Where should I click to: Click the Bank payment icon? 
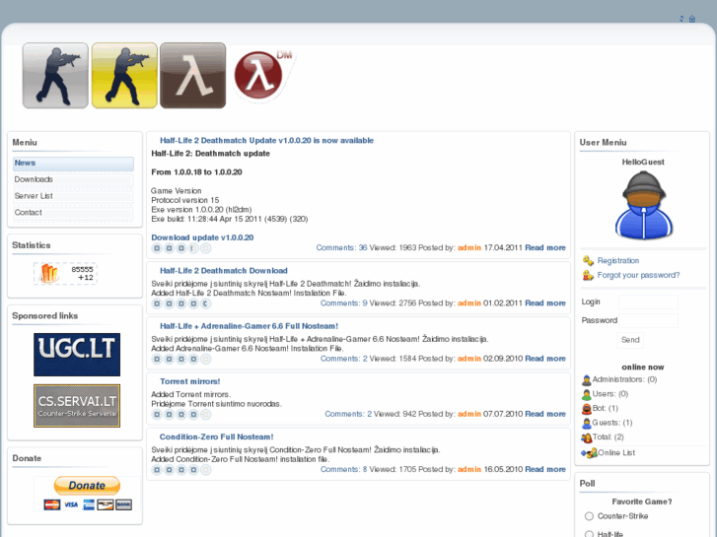(x=123, y=504)
